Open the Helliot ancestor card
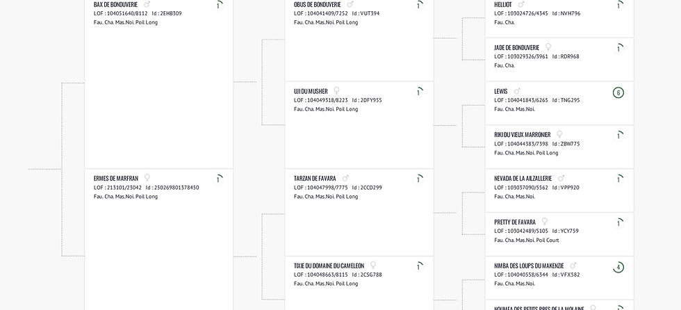 pyautogui.click(x=503, y=4)
